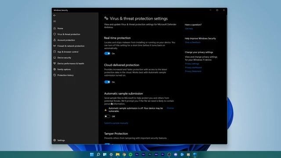Open Adobe Media Encoder from the taskbar
Image resolution: width=281 pixels, height=158 pixels.
pos(156,154)
